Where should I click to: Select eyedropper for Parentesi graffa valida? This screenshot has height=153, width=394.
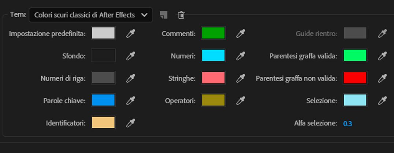(x=383, y=56)
